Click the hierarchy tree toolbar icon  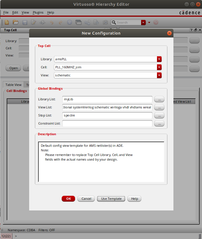[87, 22]
